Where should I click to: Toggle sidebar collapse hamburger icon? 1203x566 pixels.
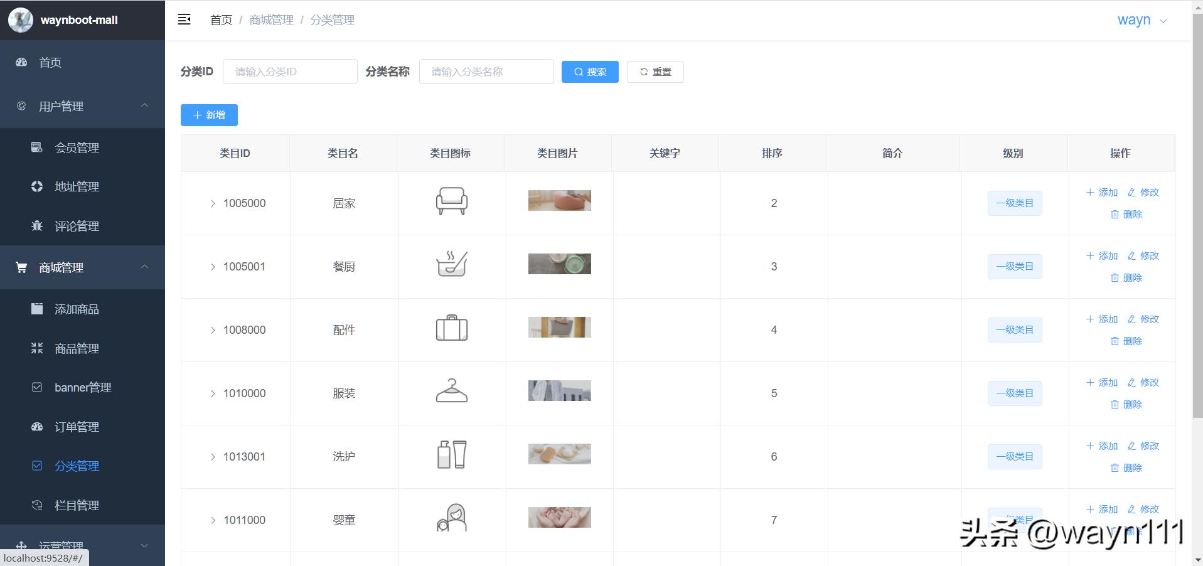click(184, 19)
